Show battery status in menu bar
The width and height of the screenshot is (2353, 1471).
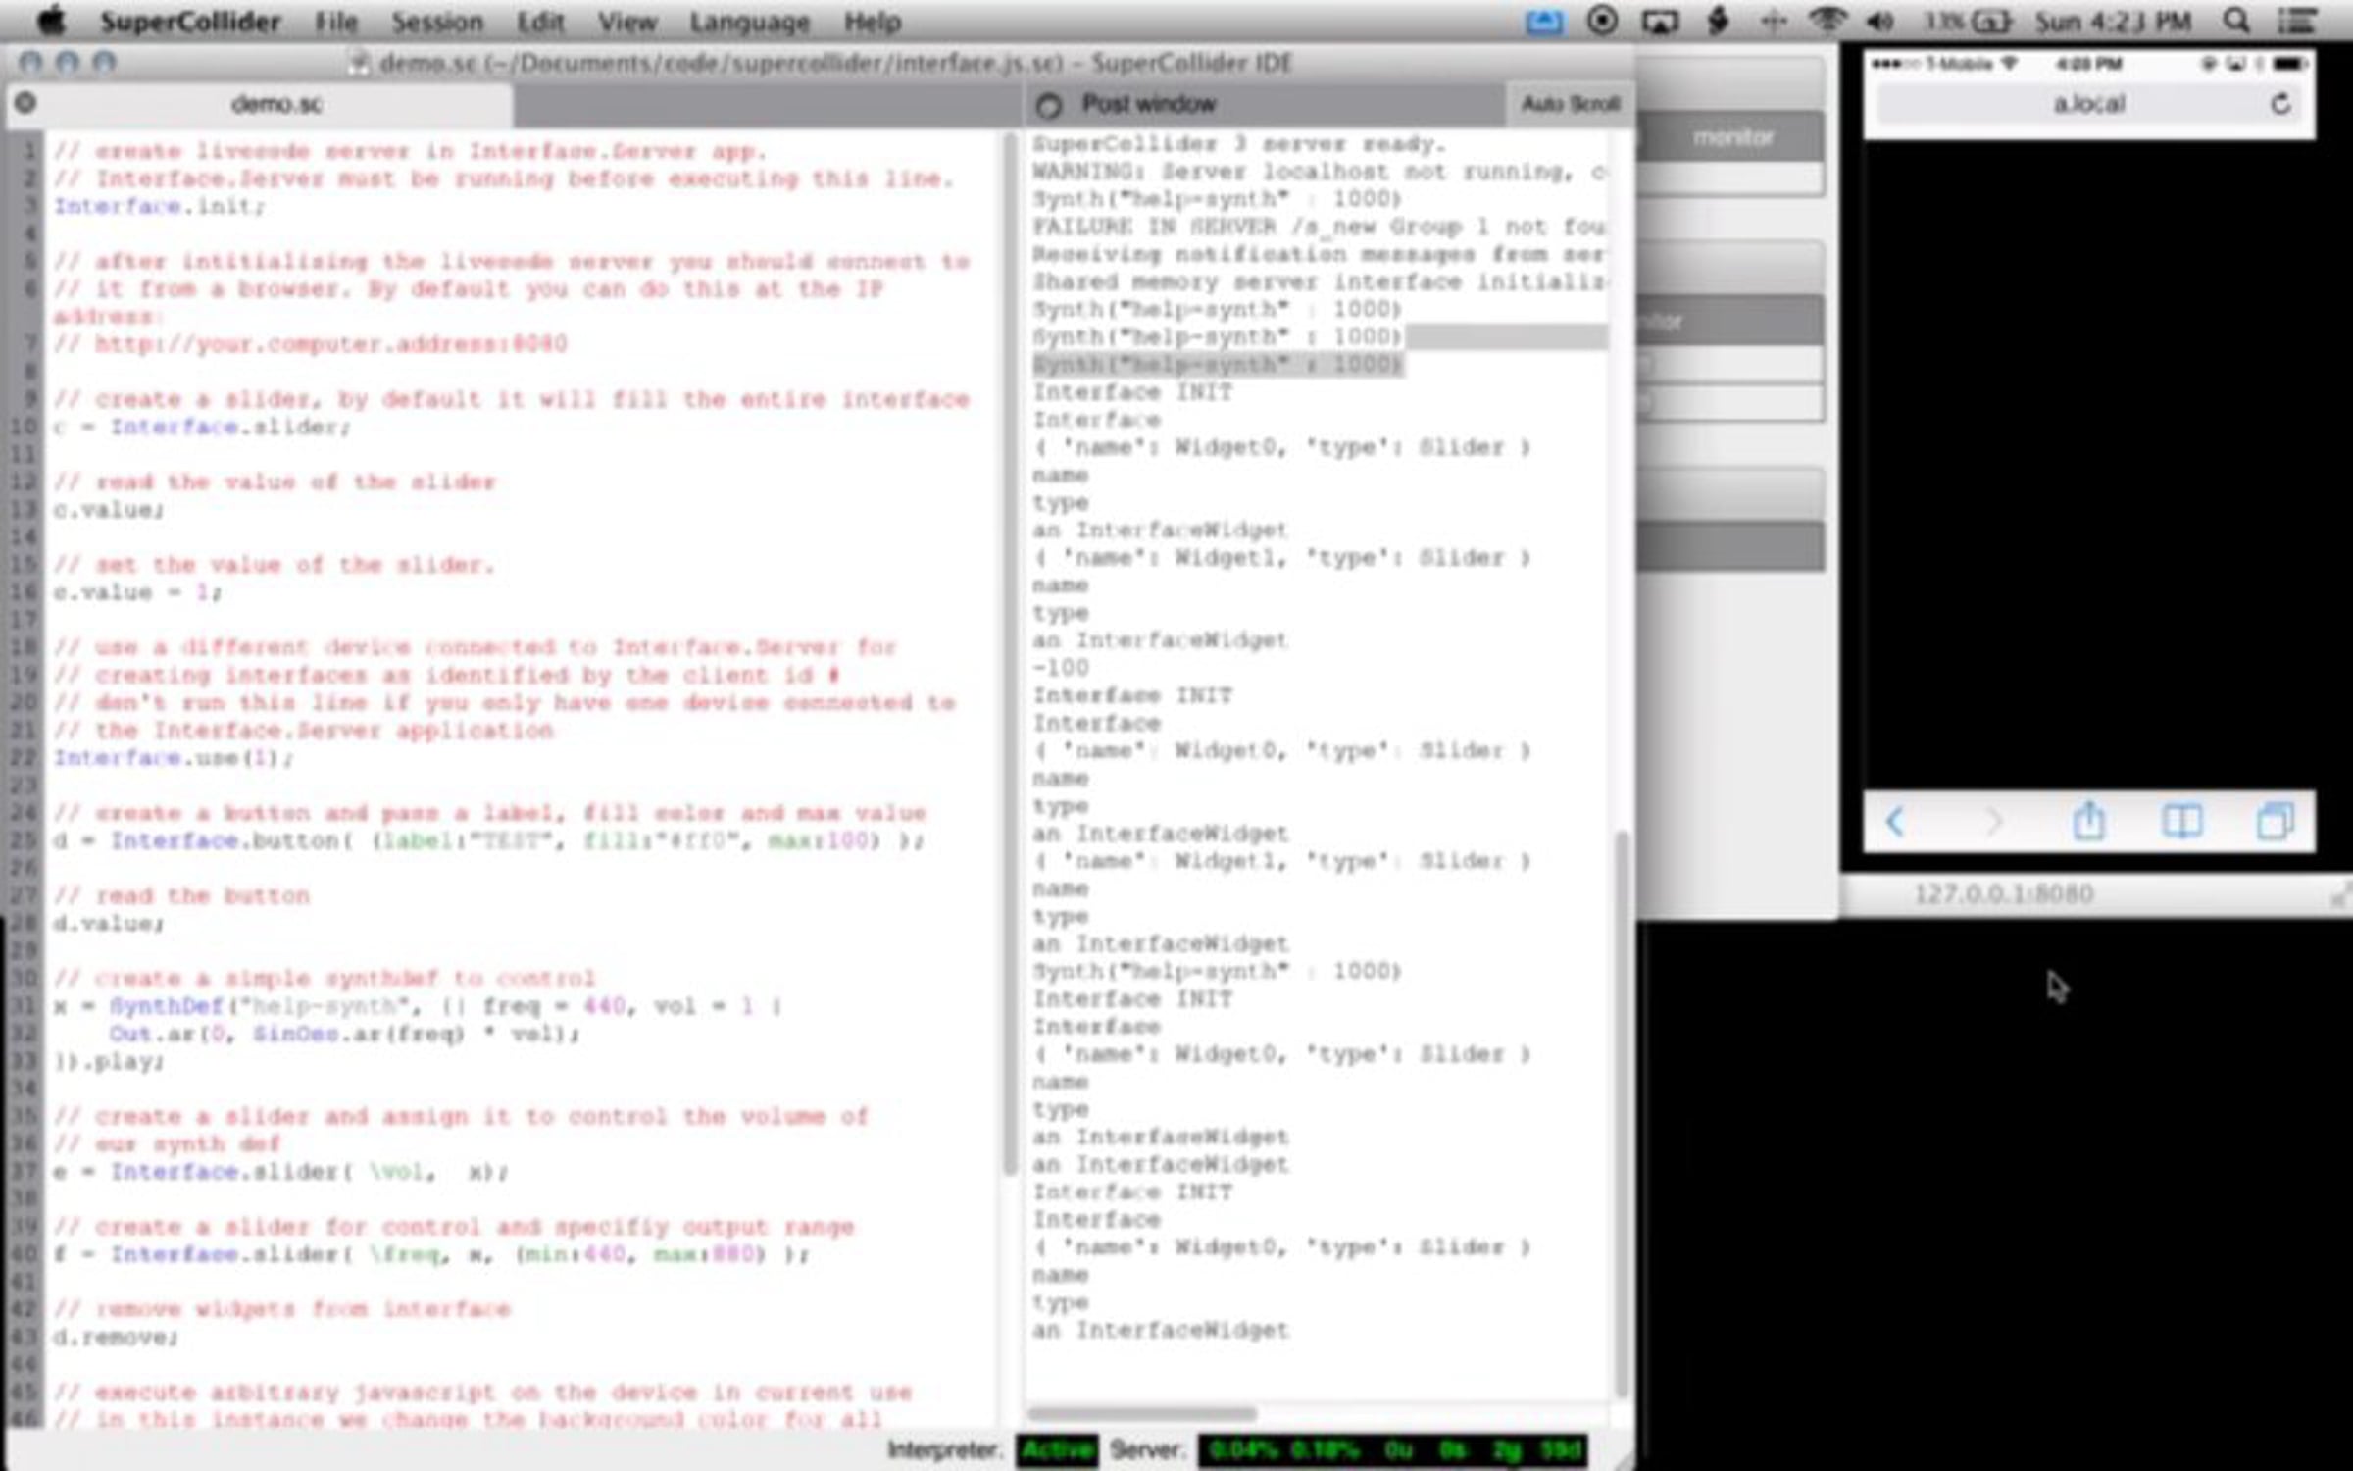pos(1969,22)
